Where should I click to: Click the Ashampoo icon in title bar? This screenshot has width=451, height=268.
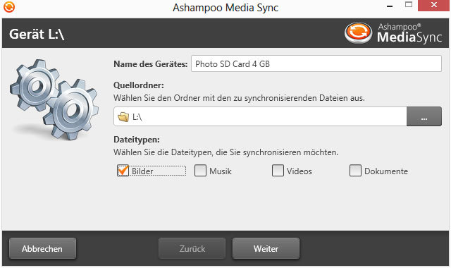pos(9,7)
